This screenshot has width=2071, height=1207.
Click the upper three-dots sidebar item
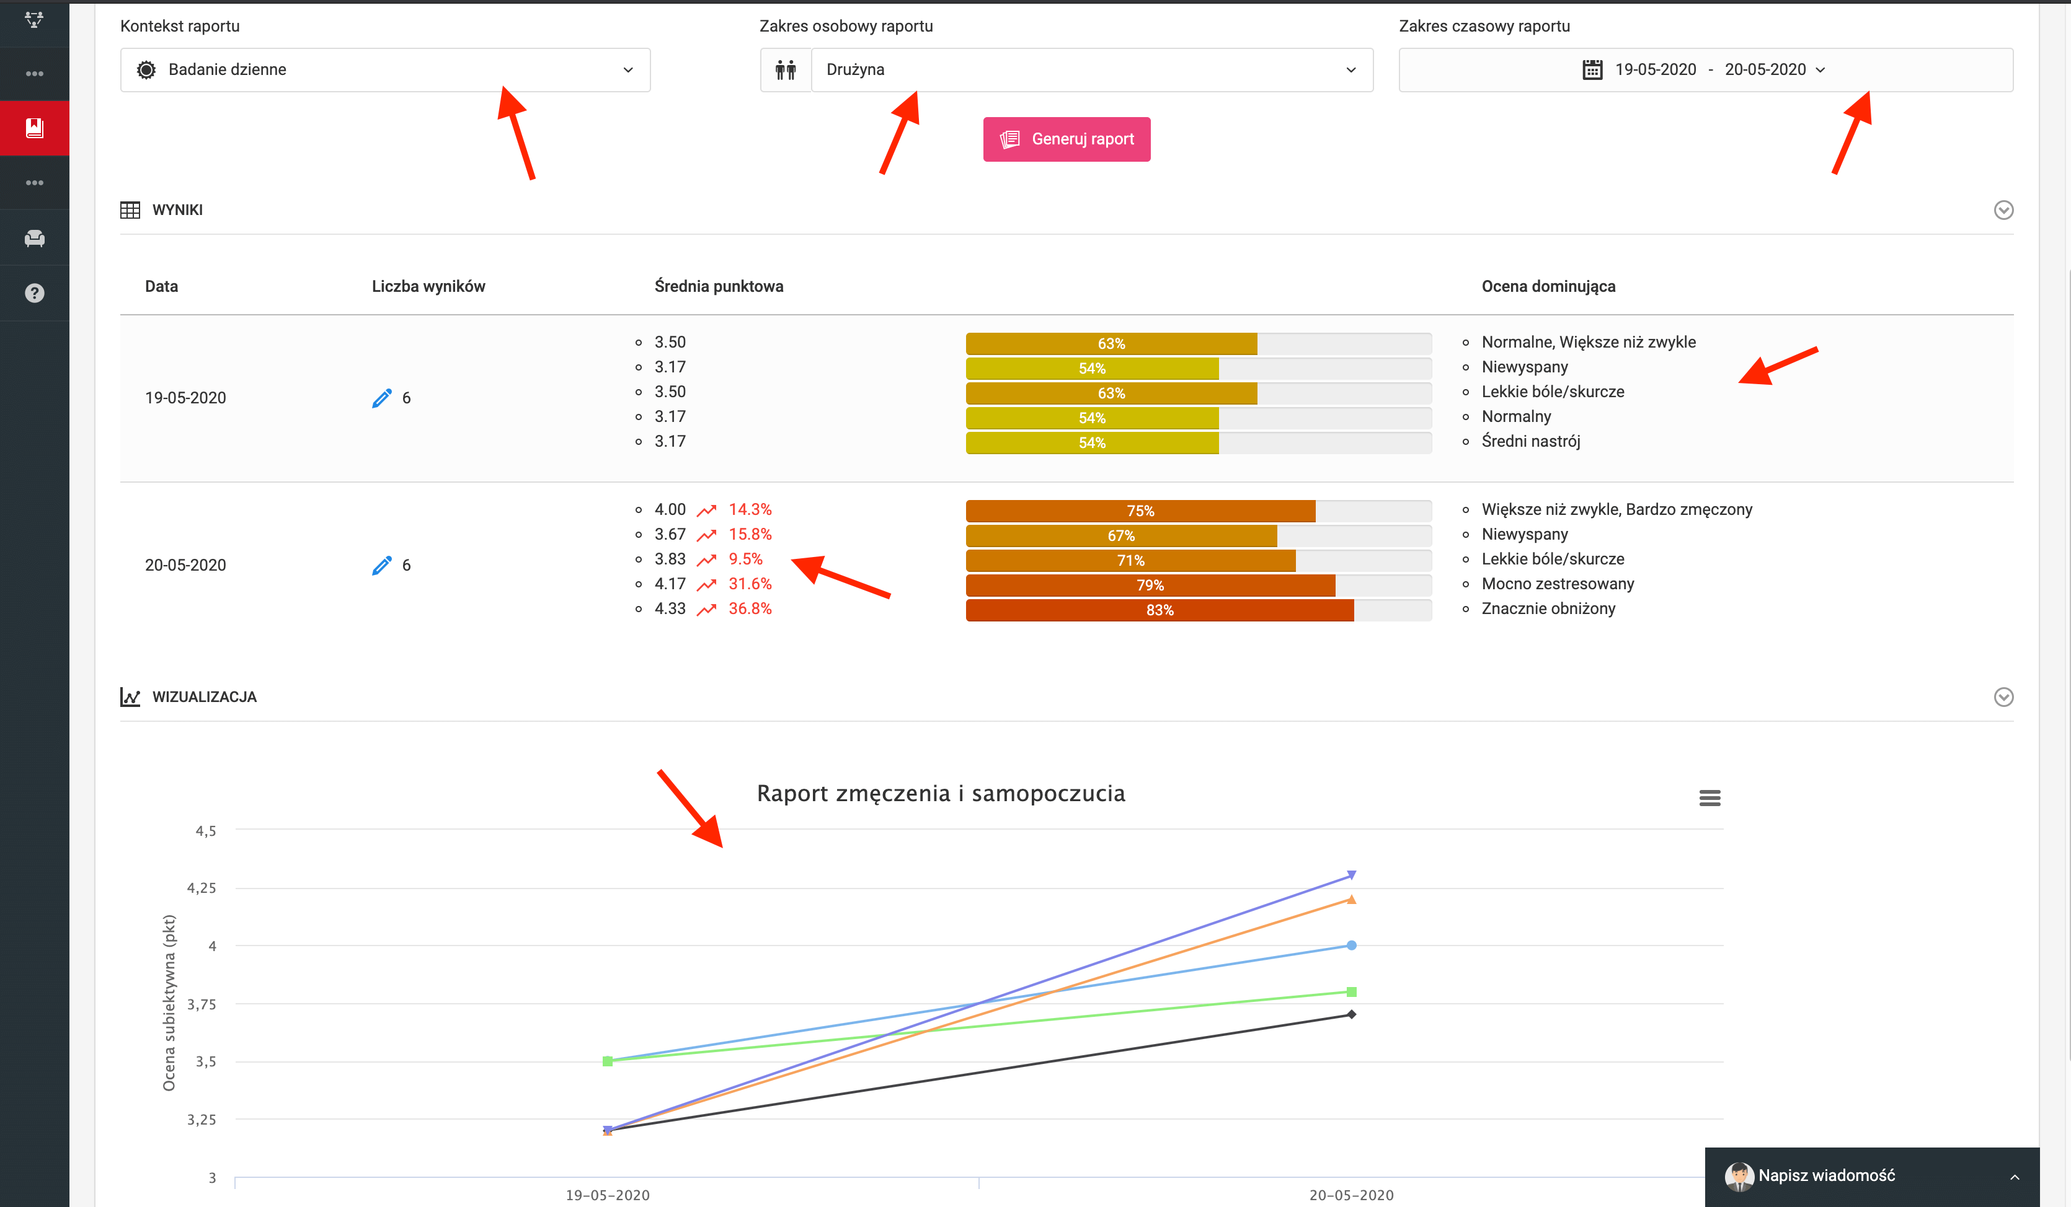(35, 74)
